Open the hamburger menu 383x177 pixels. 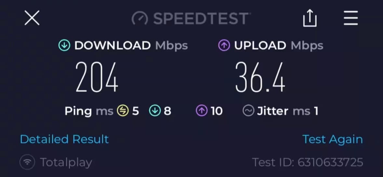351,18
